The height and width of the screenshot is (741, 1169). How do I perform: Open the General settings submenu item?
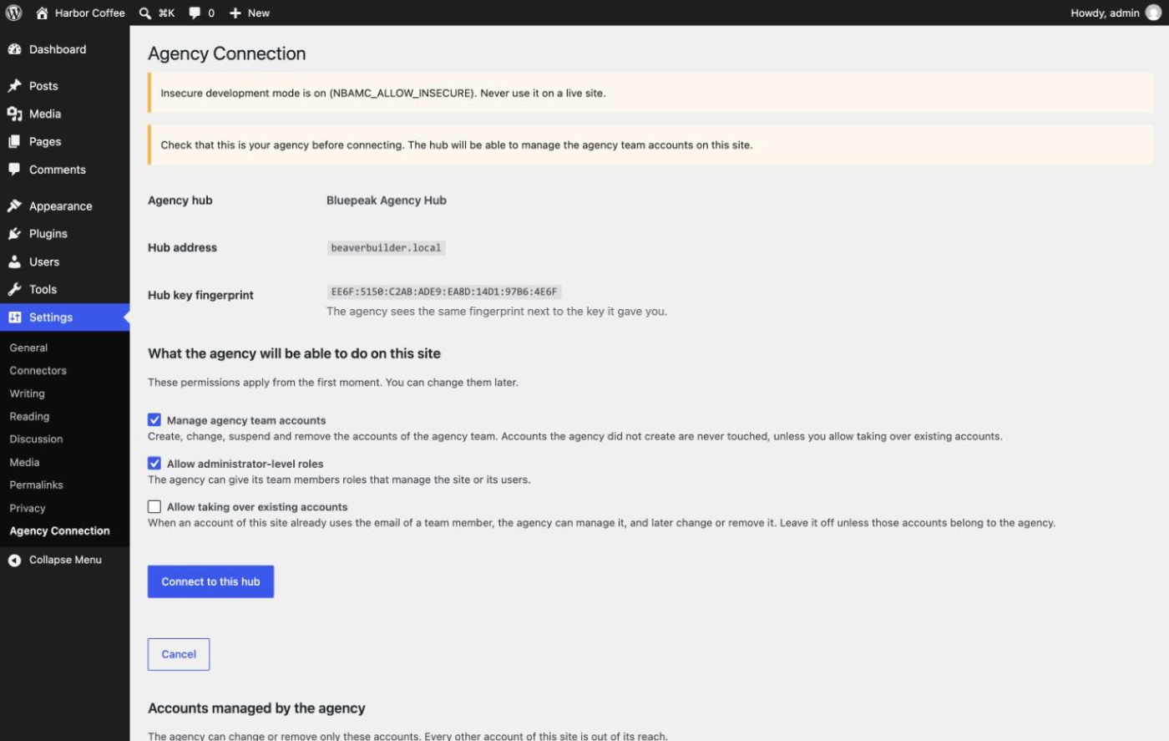28,348
